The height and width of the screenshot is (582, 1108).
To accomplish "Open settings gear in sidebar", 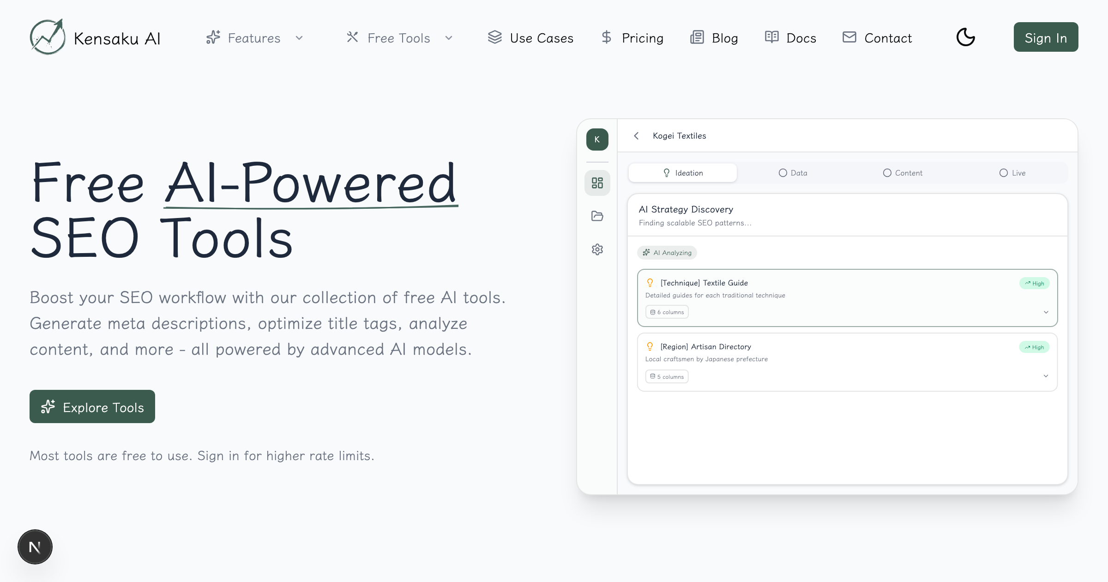I will [597, 249].
